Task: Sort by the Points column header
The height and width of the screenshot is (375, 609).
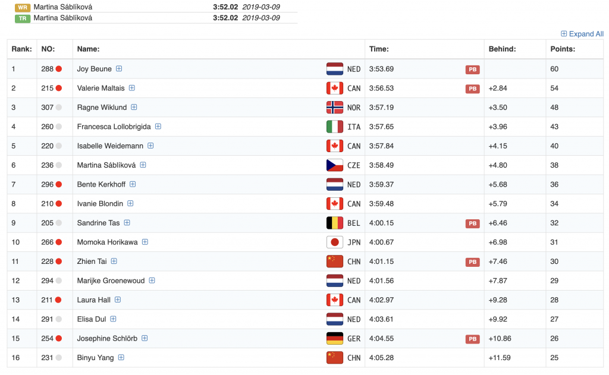Action: [x=563, y=49]
